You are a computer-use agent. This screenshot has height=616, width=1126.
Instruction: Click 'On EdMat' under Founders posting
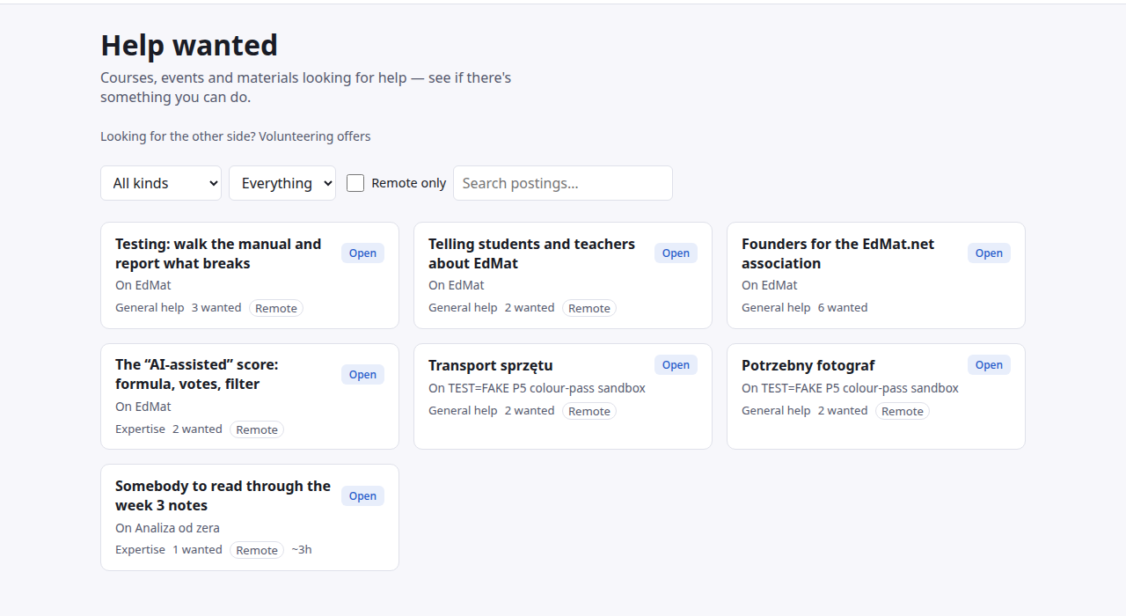770,285
